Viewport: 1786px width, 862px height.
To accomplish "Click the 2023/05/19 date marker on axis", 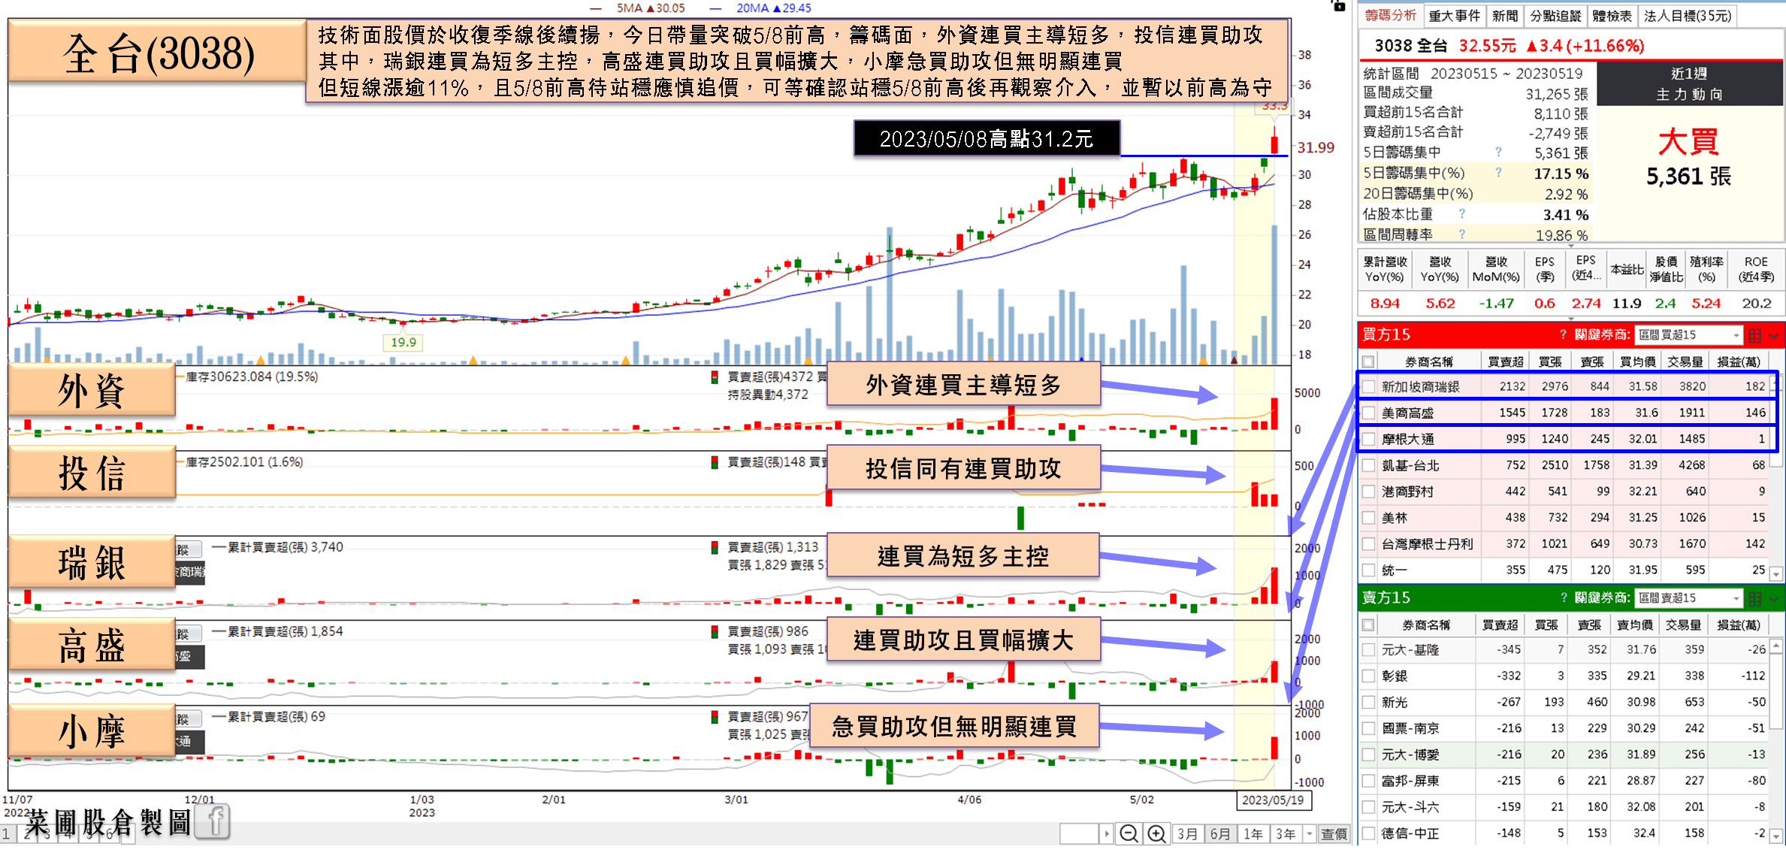I will [1273, 800].
